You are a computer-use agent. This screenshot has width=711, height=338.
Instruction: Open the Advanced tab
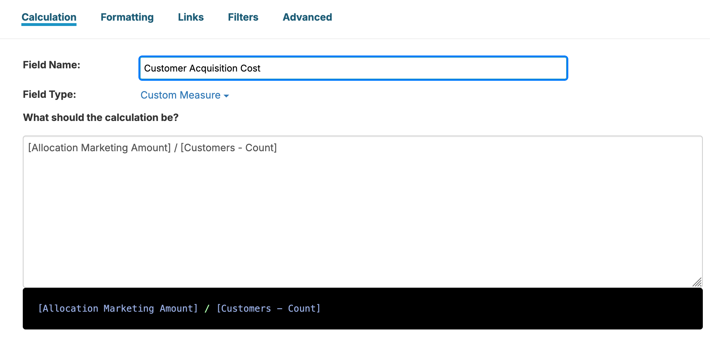coord(307,17)
